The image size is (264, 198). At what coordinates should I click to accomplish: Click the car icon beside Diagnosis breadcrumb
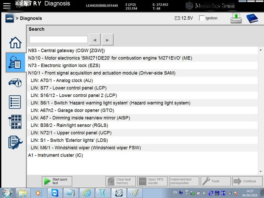10,18
